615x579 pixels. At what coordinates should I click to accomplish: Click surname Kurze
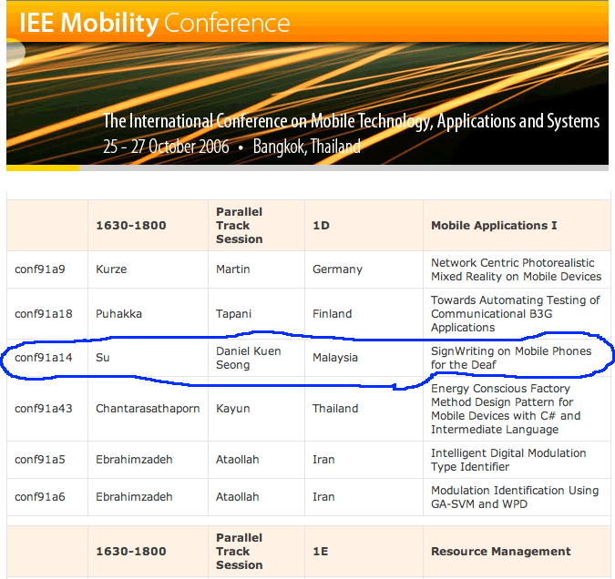tap(111, 269)
